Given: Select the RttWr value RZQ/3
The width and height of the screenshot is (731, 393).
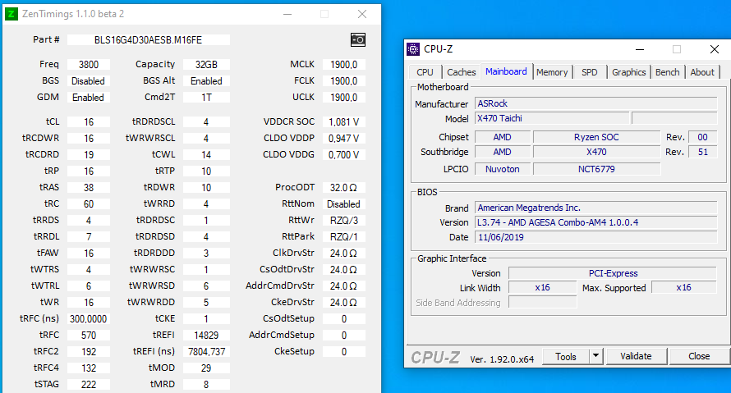Looking at the screenshot, I should (x=343, y=220).
